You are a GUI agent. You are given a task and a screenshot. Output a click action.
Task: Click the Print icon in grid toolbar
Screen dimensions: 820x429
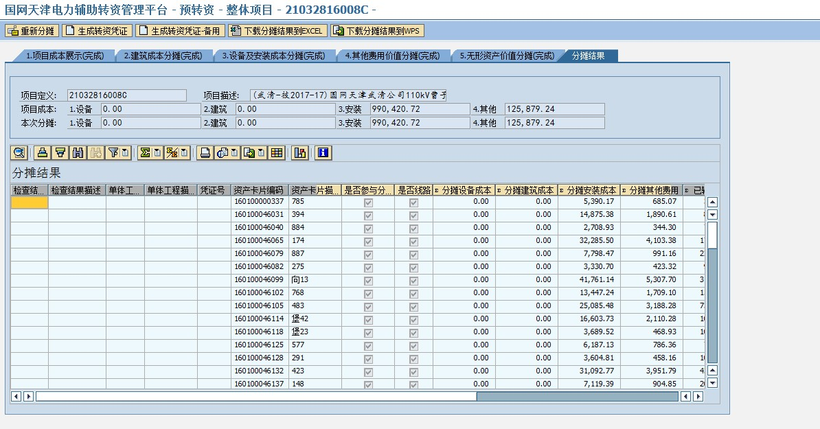tap(205, 152)
